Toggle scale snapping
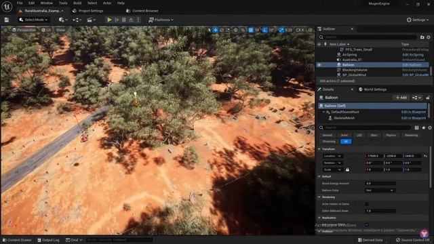The height and width of the screenshot is (244, 434). (x=281, y=30)
